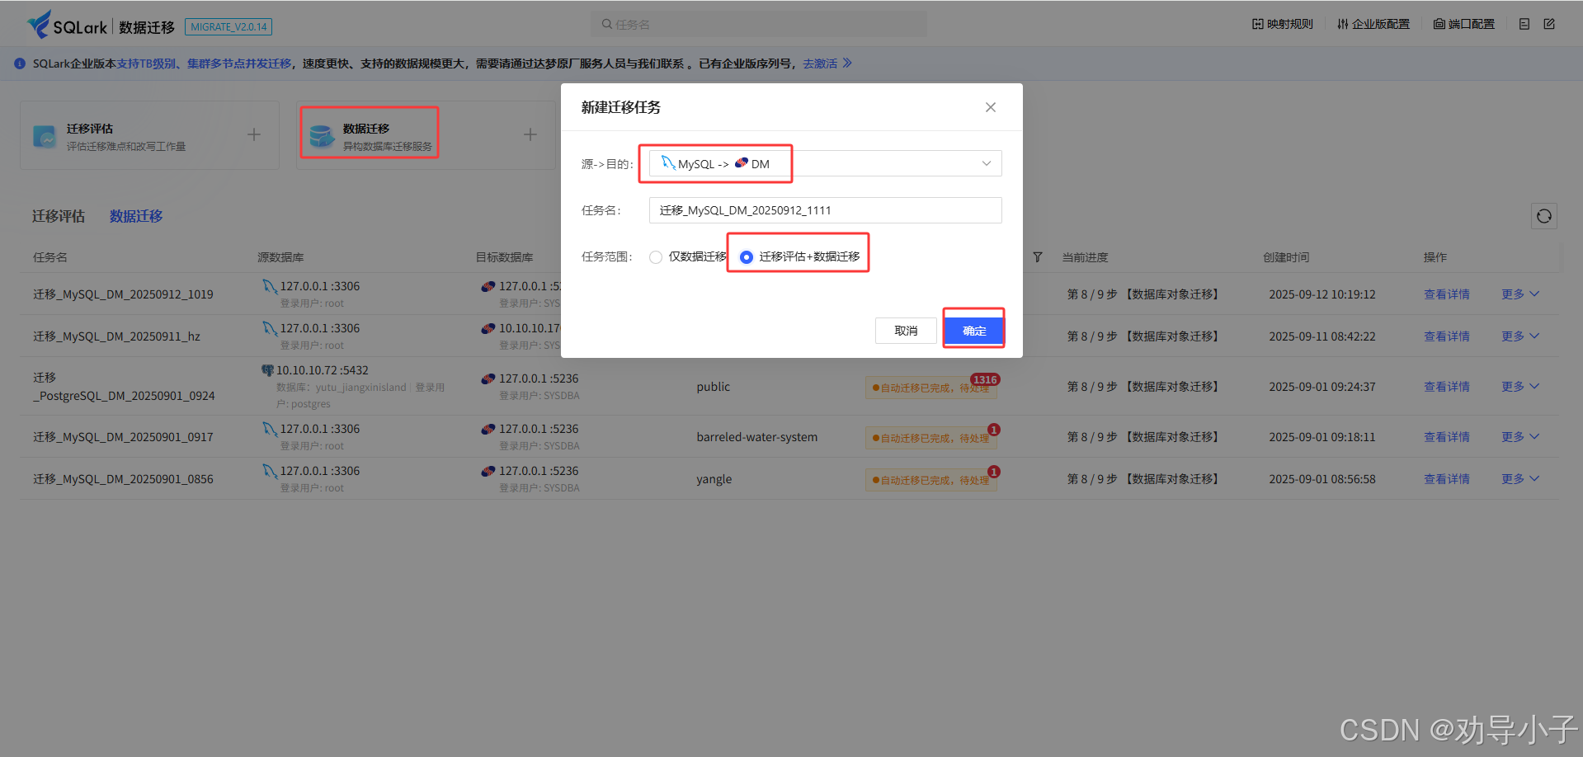Expand 更多 for PostgreSQL_DM_20250901_0924 row

[1520, 387]
